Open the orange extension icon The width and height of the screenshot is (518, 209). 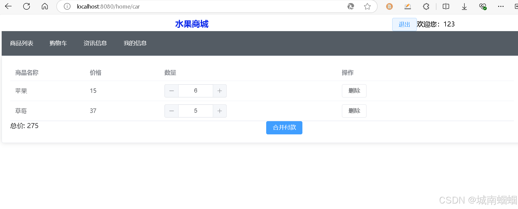[x=389, y=6]
